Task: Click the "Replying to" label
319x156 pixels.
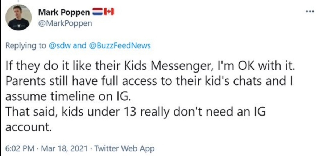Action: (26, 46)
